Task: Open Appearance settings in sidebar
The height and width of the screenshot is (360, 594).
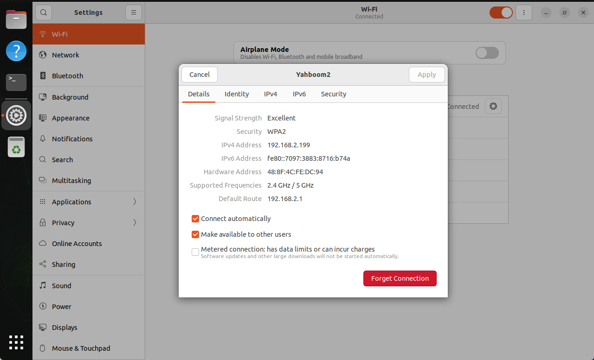Action: pyautogui.click(x=89, y=118)
